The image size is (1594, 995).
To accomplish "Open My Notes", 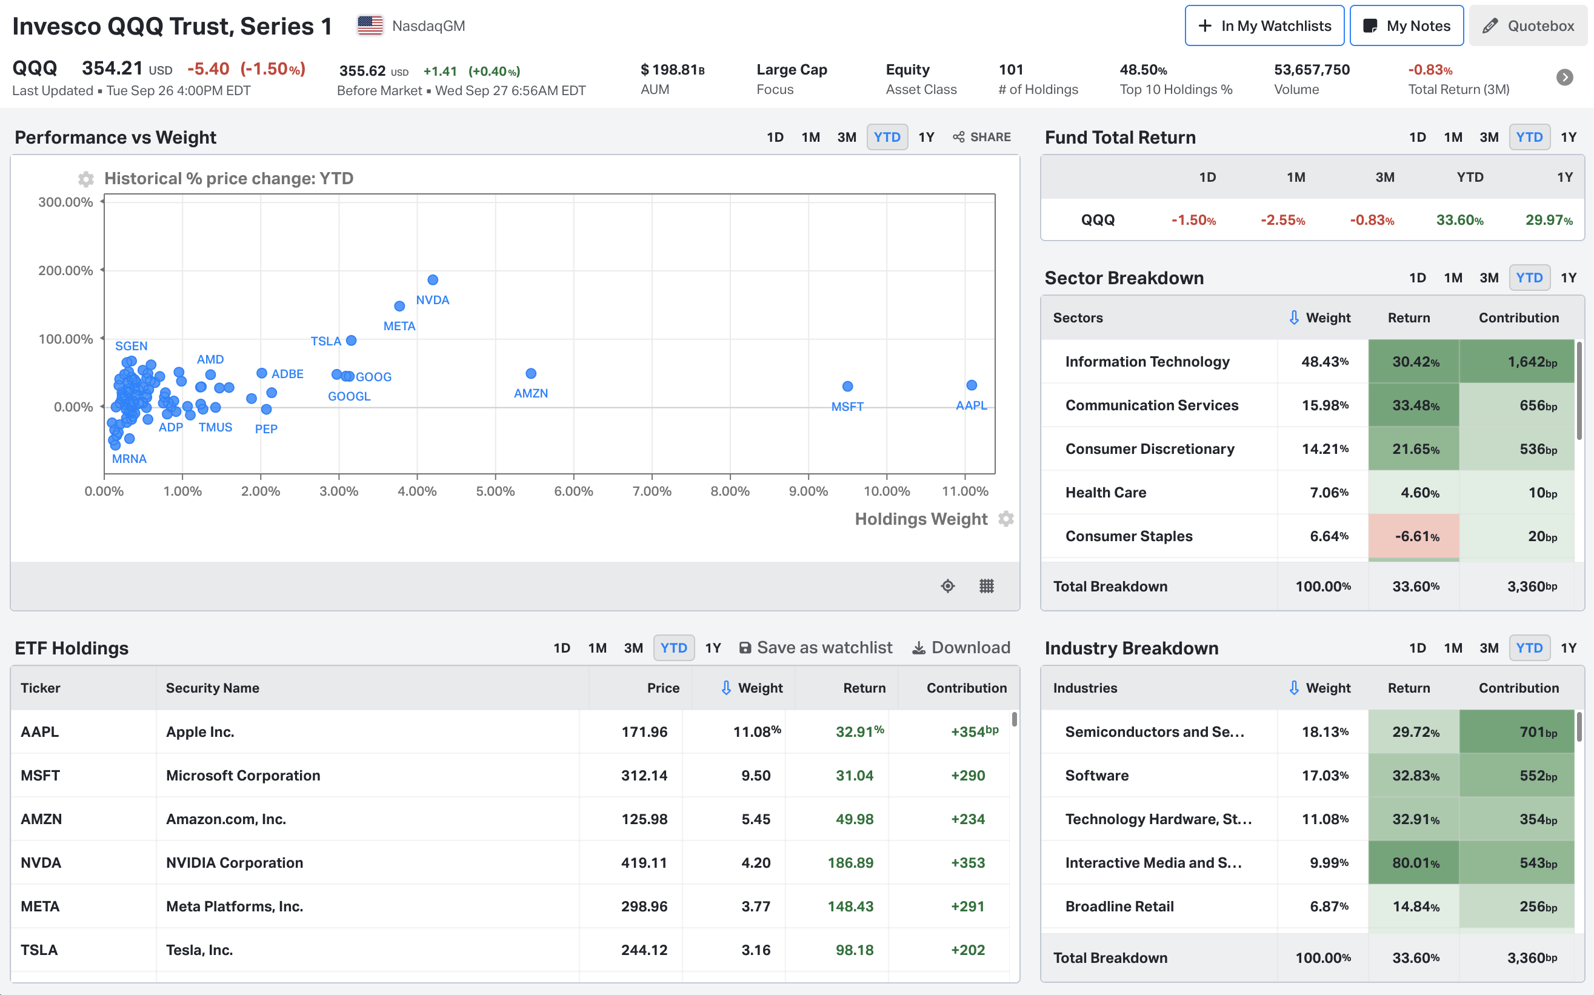I will pos(1407,25).
